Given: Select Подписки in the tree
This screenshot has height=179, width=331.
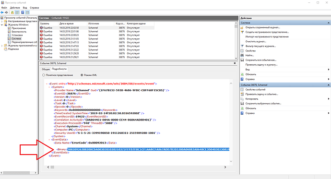Looking at the screenshot, I should pyautogui.click(x=13, y=49).
